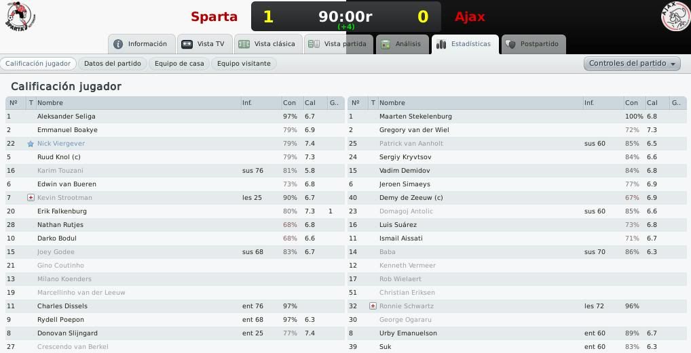This screenshot has width=691, height=353.
Task: Open the Equipo de casa view
Action: (x=179, y=64)
